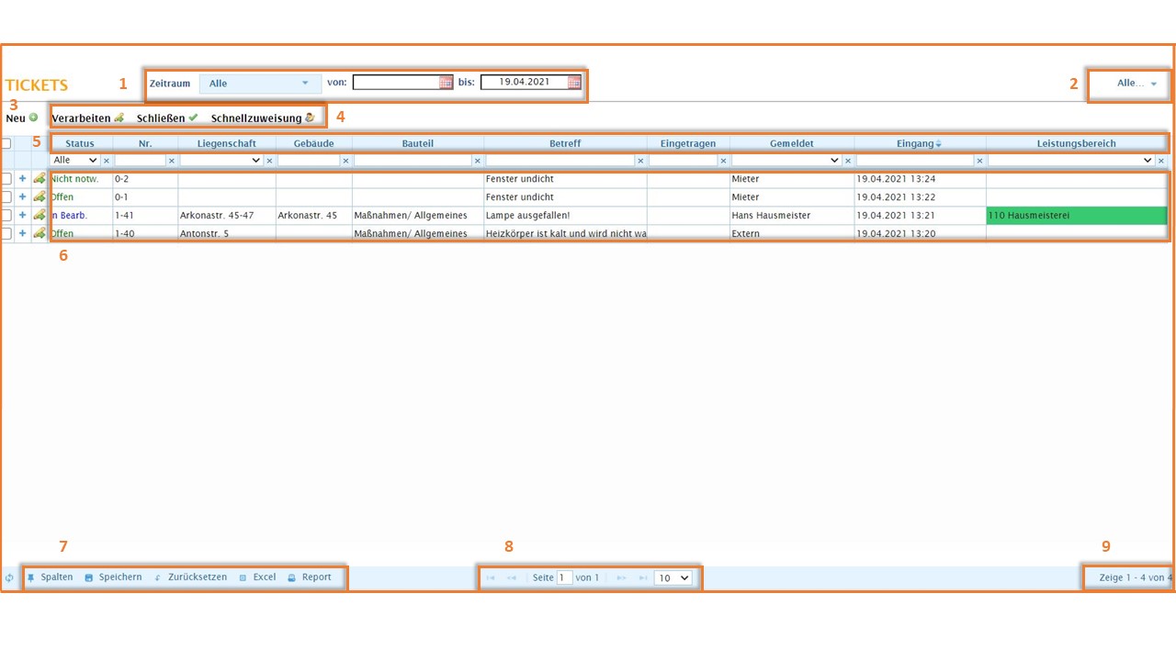
Task: Sort the table by the Liegenschaft column header
Action: click(227, 144)
